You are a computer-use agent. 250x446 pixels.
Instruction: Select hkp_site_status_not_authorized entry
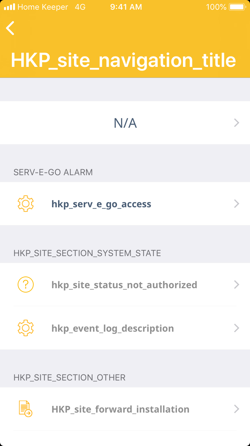124,285
